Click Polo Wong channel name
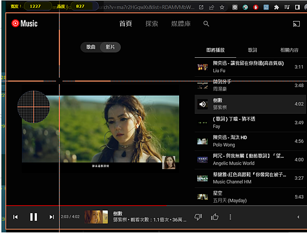The width and height of the screenshot is (307, 233). click(x=224, y=145)
